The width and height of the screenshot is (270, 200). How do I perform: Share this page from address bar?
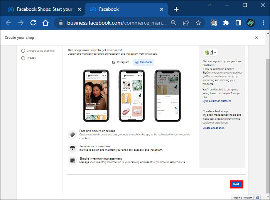[x=186, y=23]
